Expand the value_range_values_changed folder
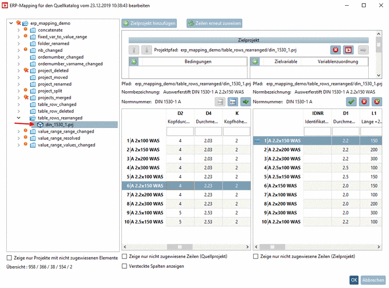 19,145
